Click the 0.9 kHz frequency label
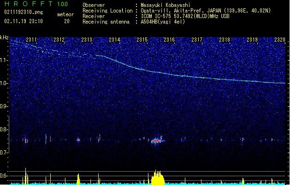Screen dimensions: 290x185 point(4,106)
